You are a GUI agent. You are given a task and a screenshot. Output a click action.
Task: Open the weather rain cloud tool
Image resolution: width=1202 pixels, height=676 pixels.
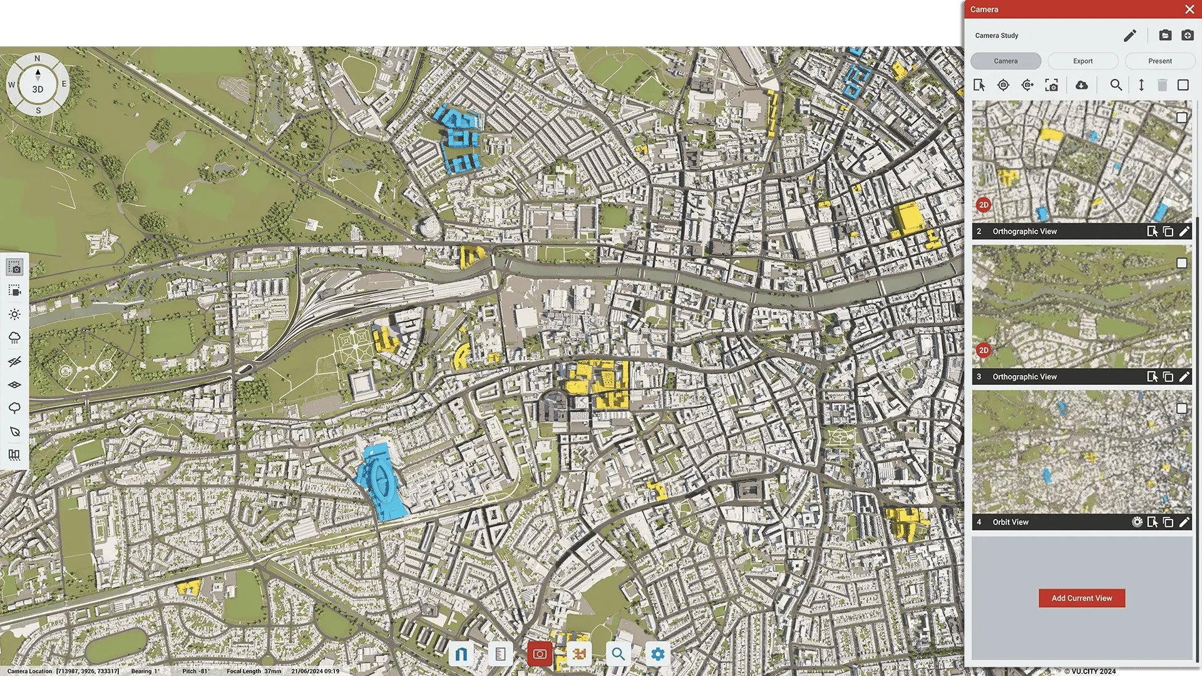click(14, 338)
